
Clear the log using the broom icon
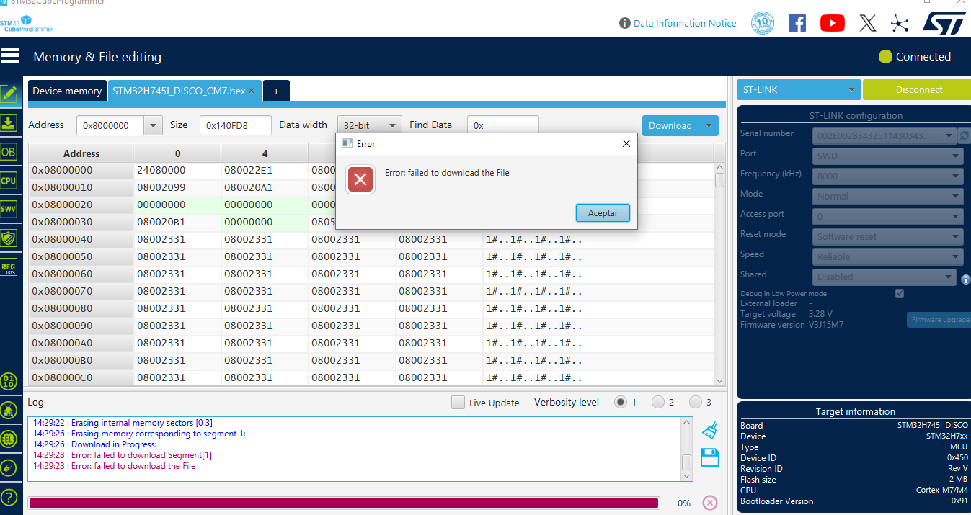point(709,429)
